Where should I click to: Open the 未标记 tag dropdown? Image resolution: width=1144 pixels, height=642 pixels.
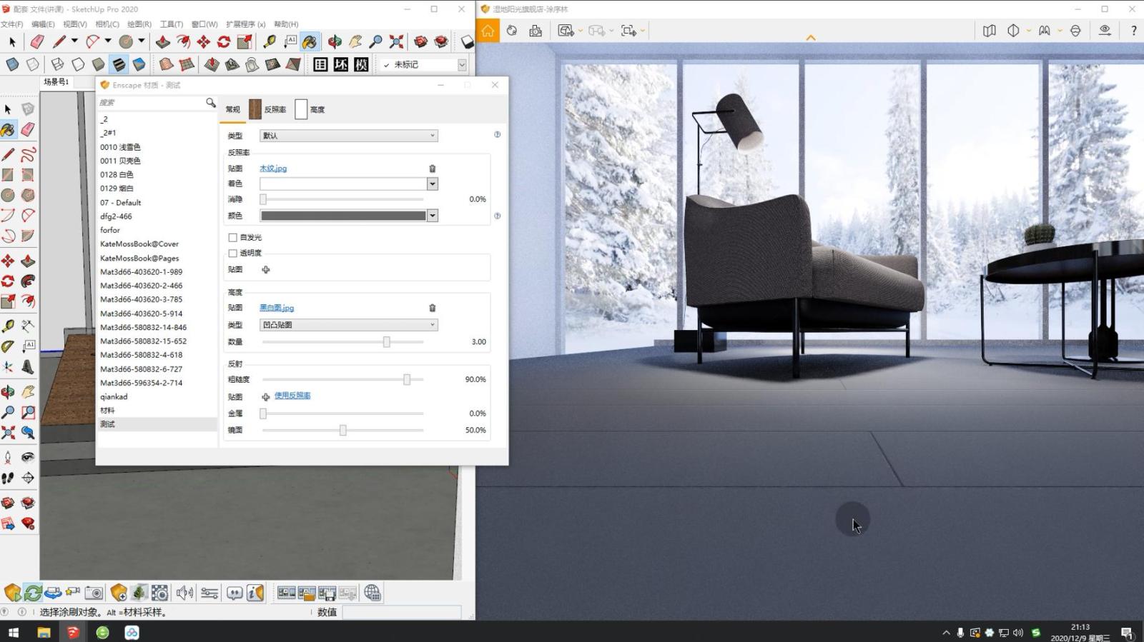(462, 65)
